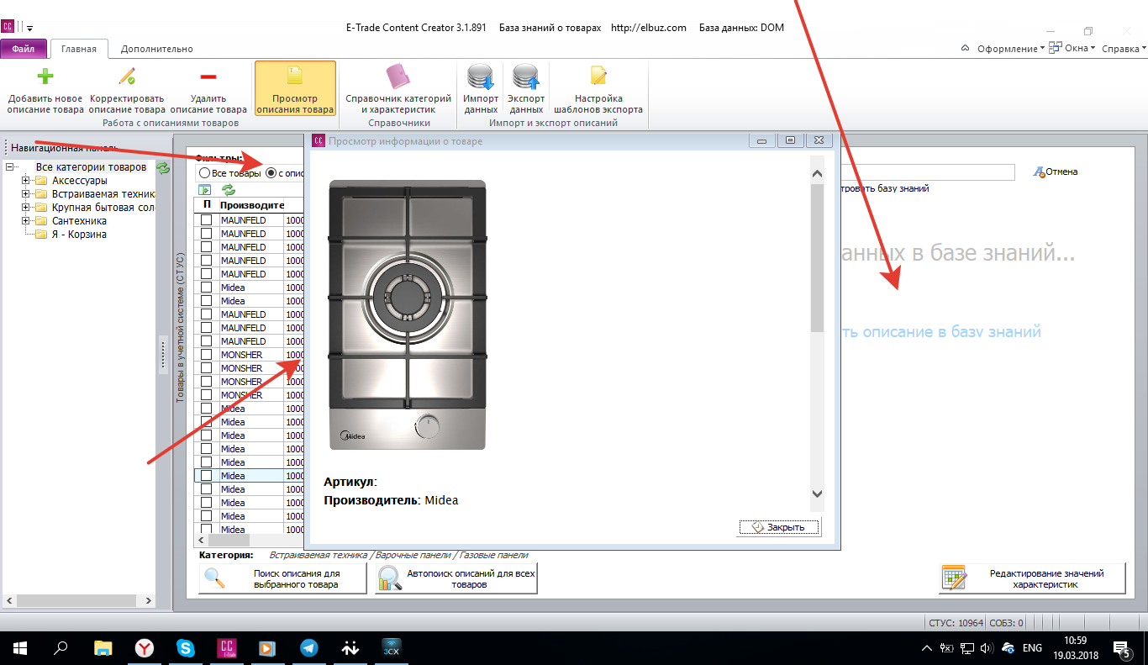Click Редактирование значений характеристик button
The image size is (1148, 665).
(1032, 578)
